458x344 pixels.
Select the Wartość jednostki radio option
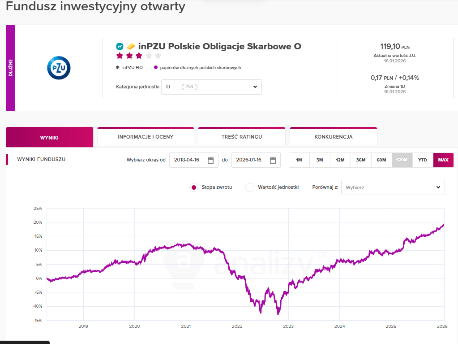pos(250,187)
